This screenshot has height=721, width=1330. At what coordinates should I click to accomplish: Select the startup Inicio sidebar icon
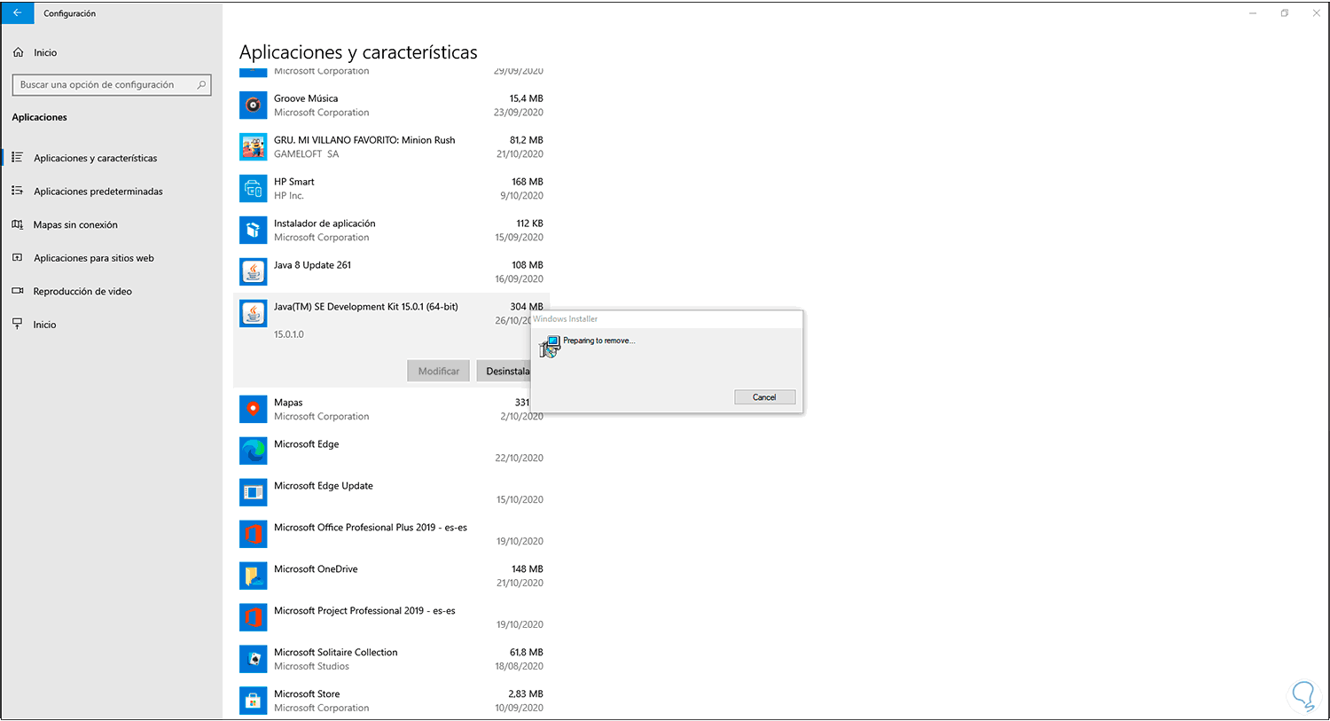coord(17,325)
